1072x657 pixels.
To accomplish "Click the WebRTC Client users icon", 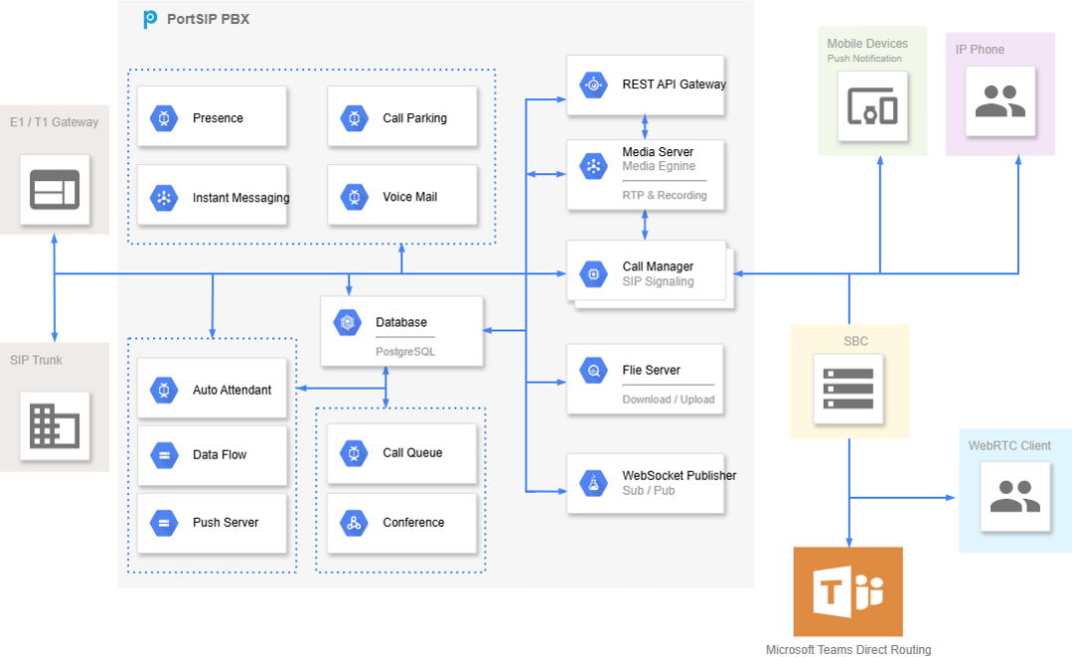I will pyautogui.click(x=1014, y=496).
